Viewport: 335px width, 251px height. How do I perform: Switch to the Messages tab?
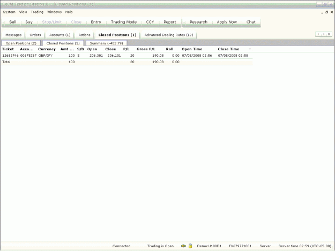click(x=13, y=35)
